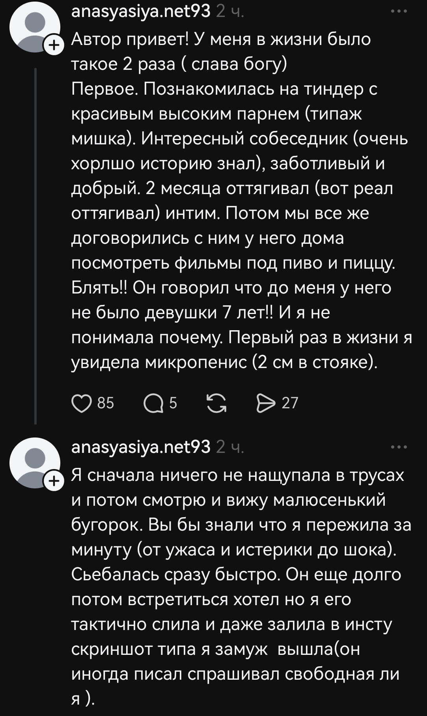Screen dimensions: 427x716
Task: Like the first post with the heart icon
Action: click(81, 403)
